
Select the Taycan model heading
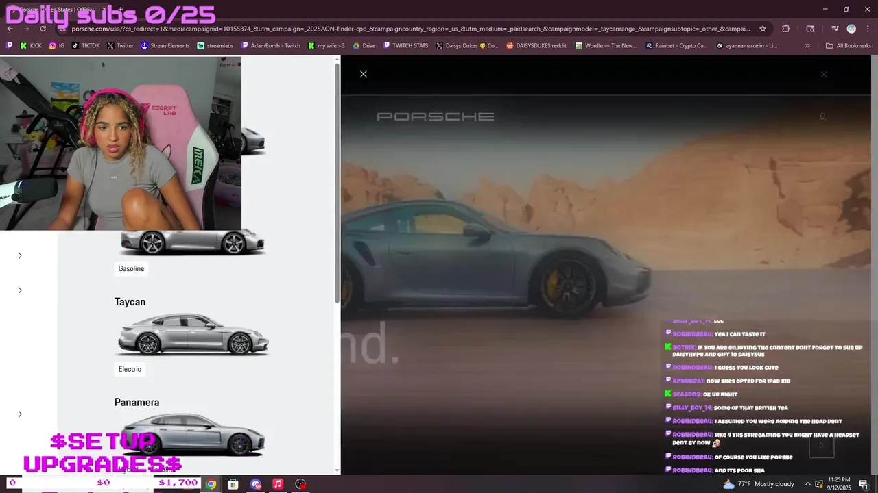[130, 302]
